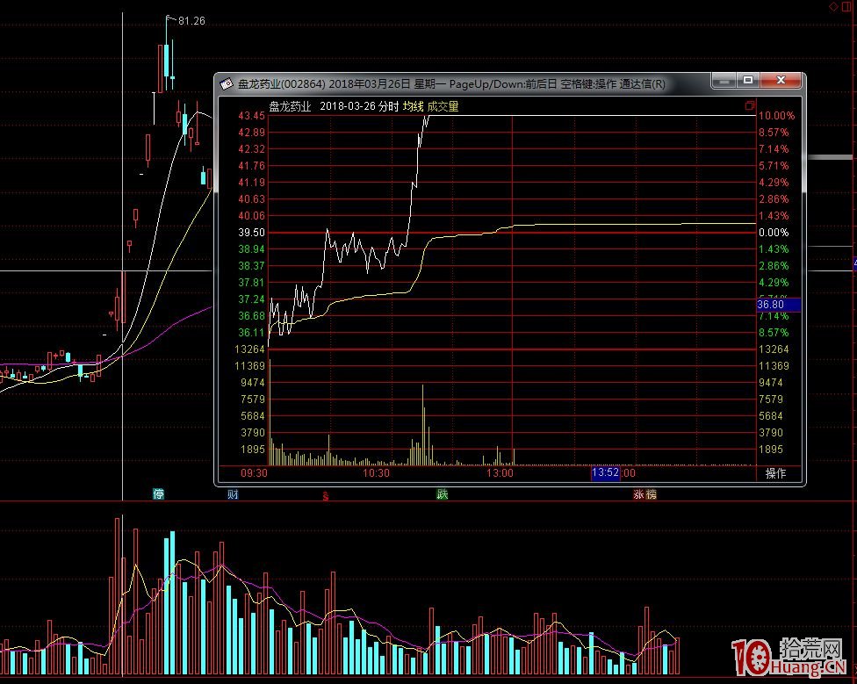Click the blue 36.80 price marker
The image size is (857, 684).
click(778, 305)
